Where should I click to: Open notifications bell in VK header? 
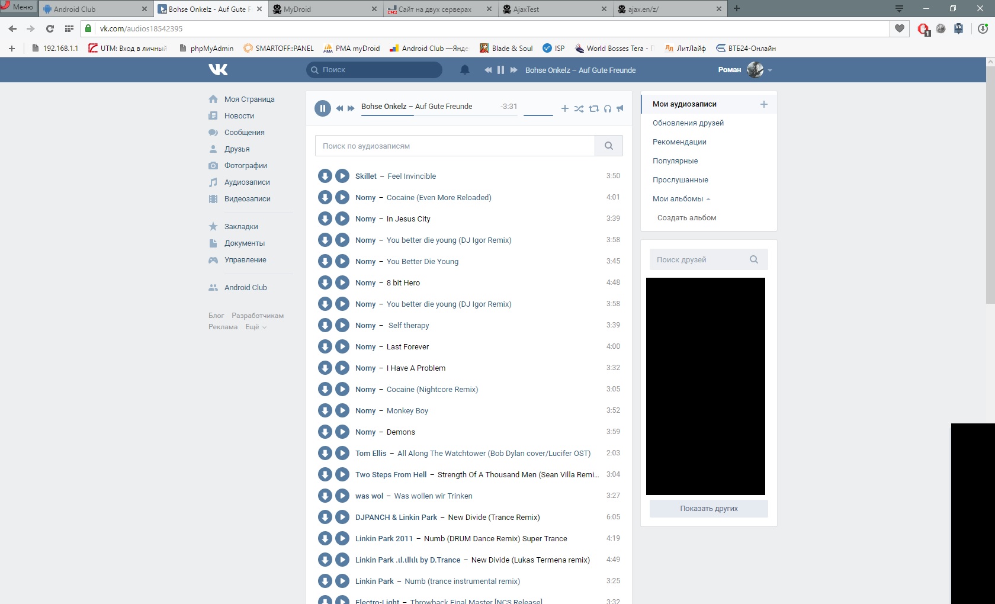click(465, 70)
